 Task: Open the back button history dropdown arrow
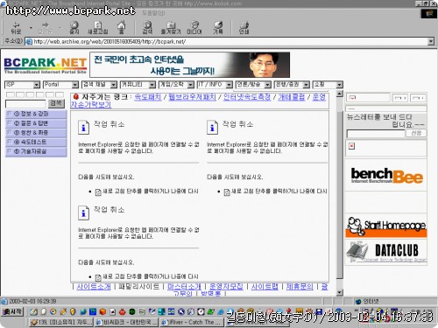tap(31, 28)
